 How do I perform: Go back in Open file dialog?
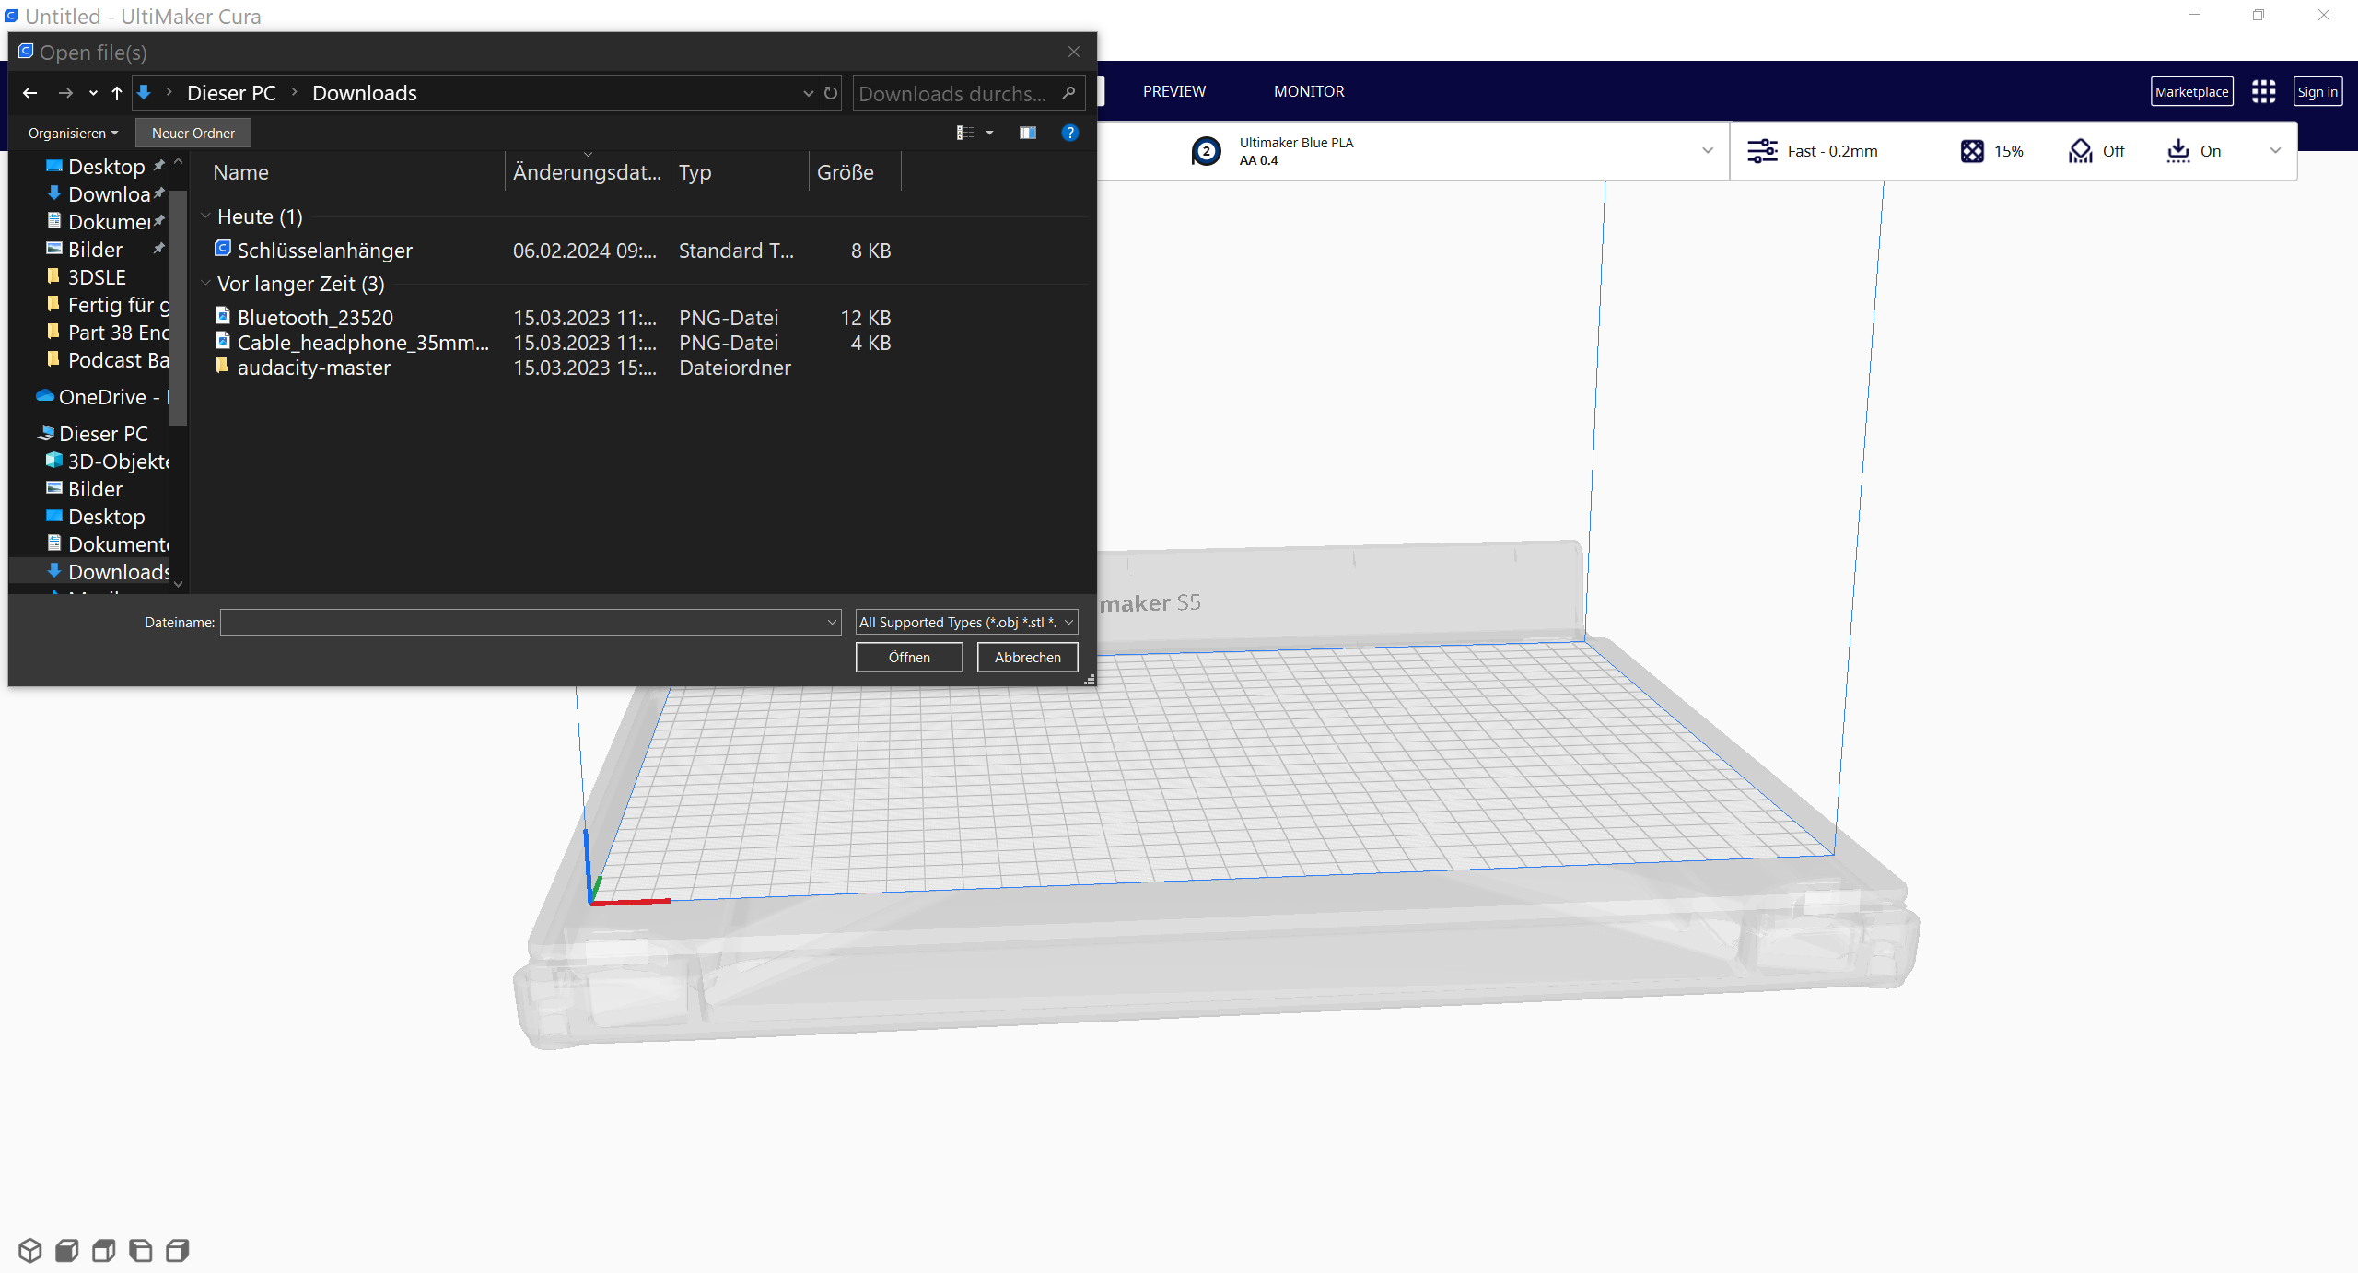(29, 93)
